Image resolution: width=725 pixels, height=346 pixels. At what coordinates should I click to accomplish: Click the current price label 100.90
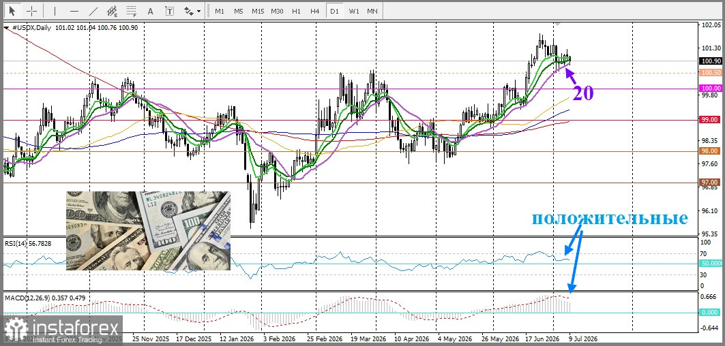click(711, 61)
